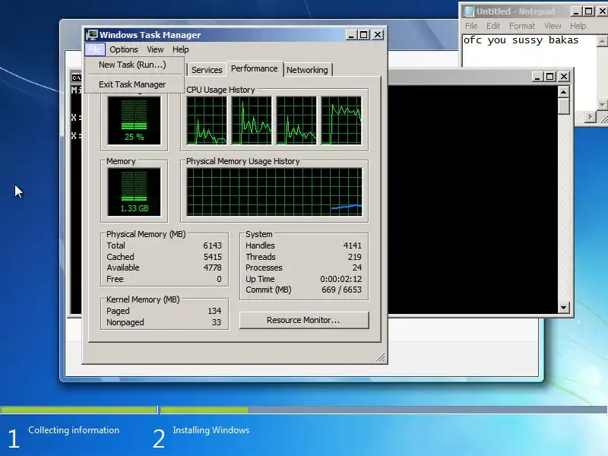Click Handles value 4141
Image resolution: width=608 pixels, height=456 pixels.
pos(352,245)
